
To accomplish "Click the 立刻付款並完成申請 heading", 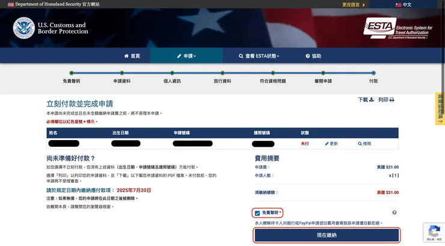I will 80,104.
